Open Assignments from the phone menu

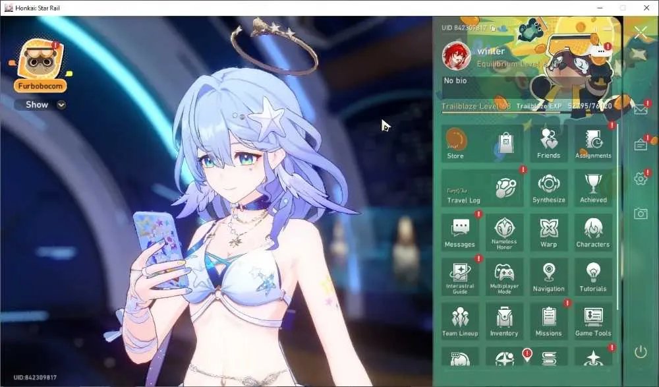pos(593,143)
